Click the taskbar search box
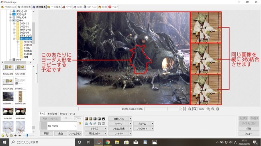 click(x=42, y=142)
